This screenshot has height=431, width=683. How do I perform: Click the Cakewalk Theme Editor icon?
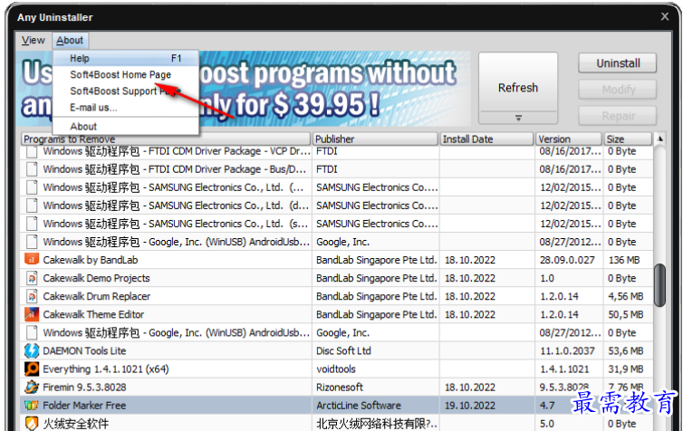[x=32, y=314]
